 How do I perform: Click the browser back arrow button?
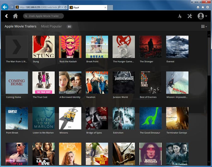(5, 7)
